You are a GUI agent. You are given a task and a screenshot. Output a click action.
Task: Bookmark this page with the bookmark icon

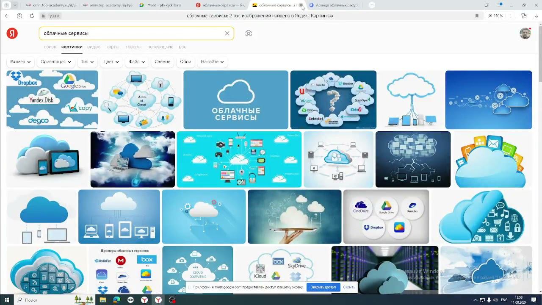[477, 16]
